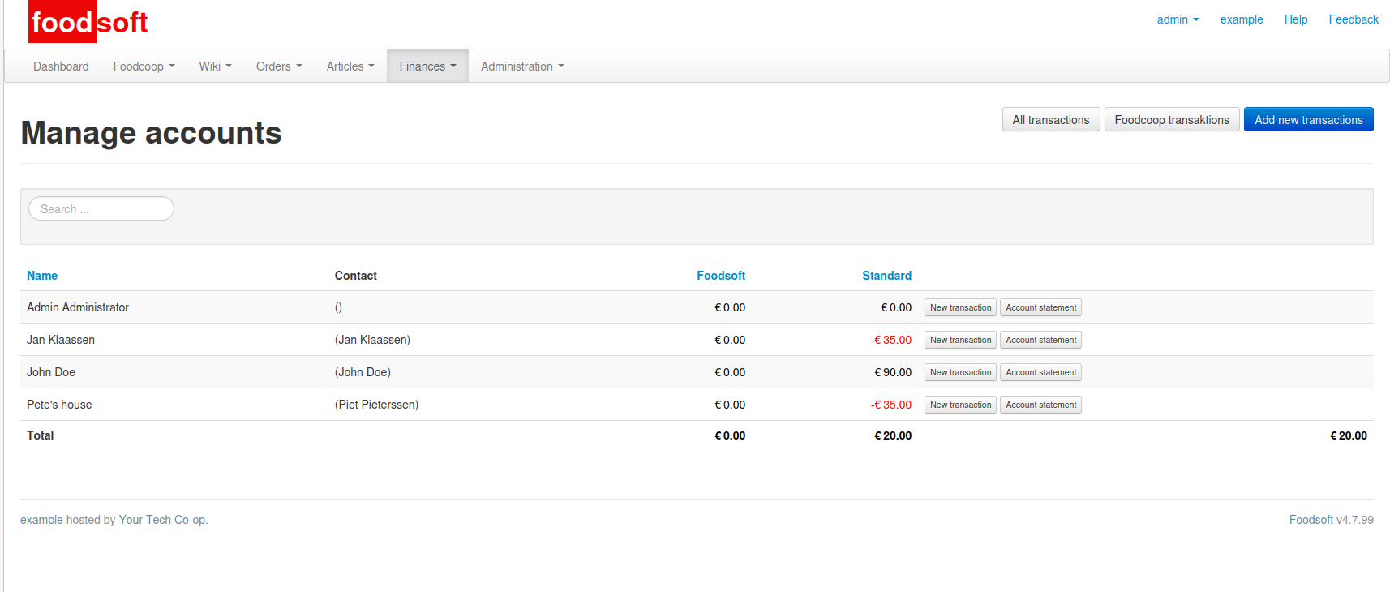Sort by Standard balance column

point(886,276)
